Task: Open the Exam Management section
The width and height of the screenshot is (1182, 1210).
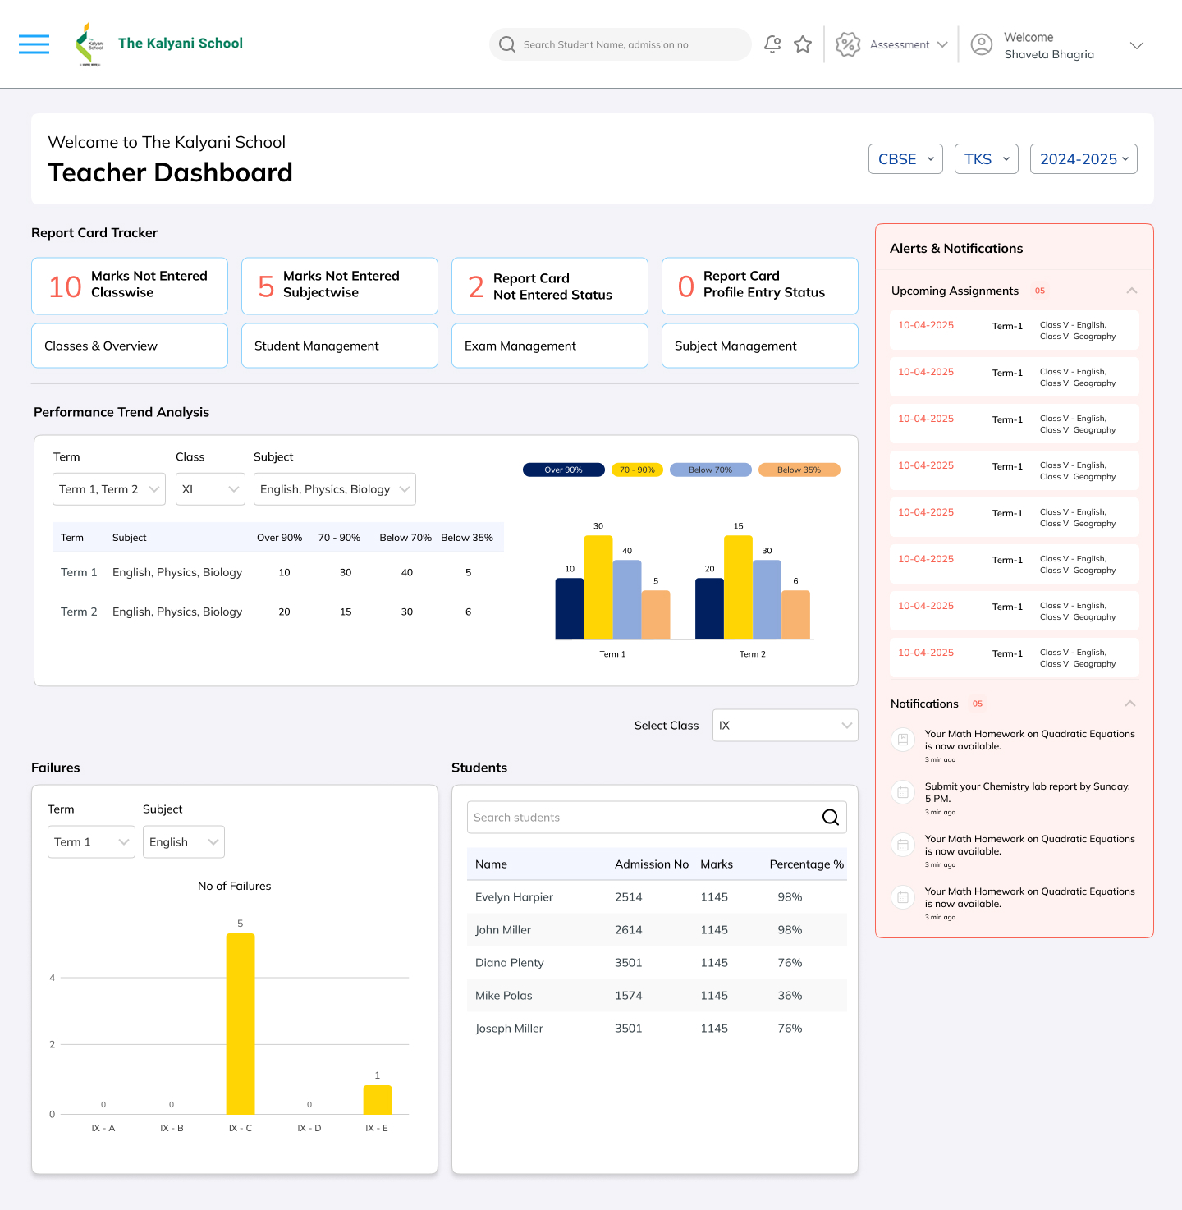Action: click(549, 346)
